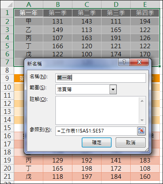Select column E header
This screenshot has height=184, width=163.
click(x=145, y=4)
